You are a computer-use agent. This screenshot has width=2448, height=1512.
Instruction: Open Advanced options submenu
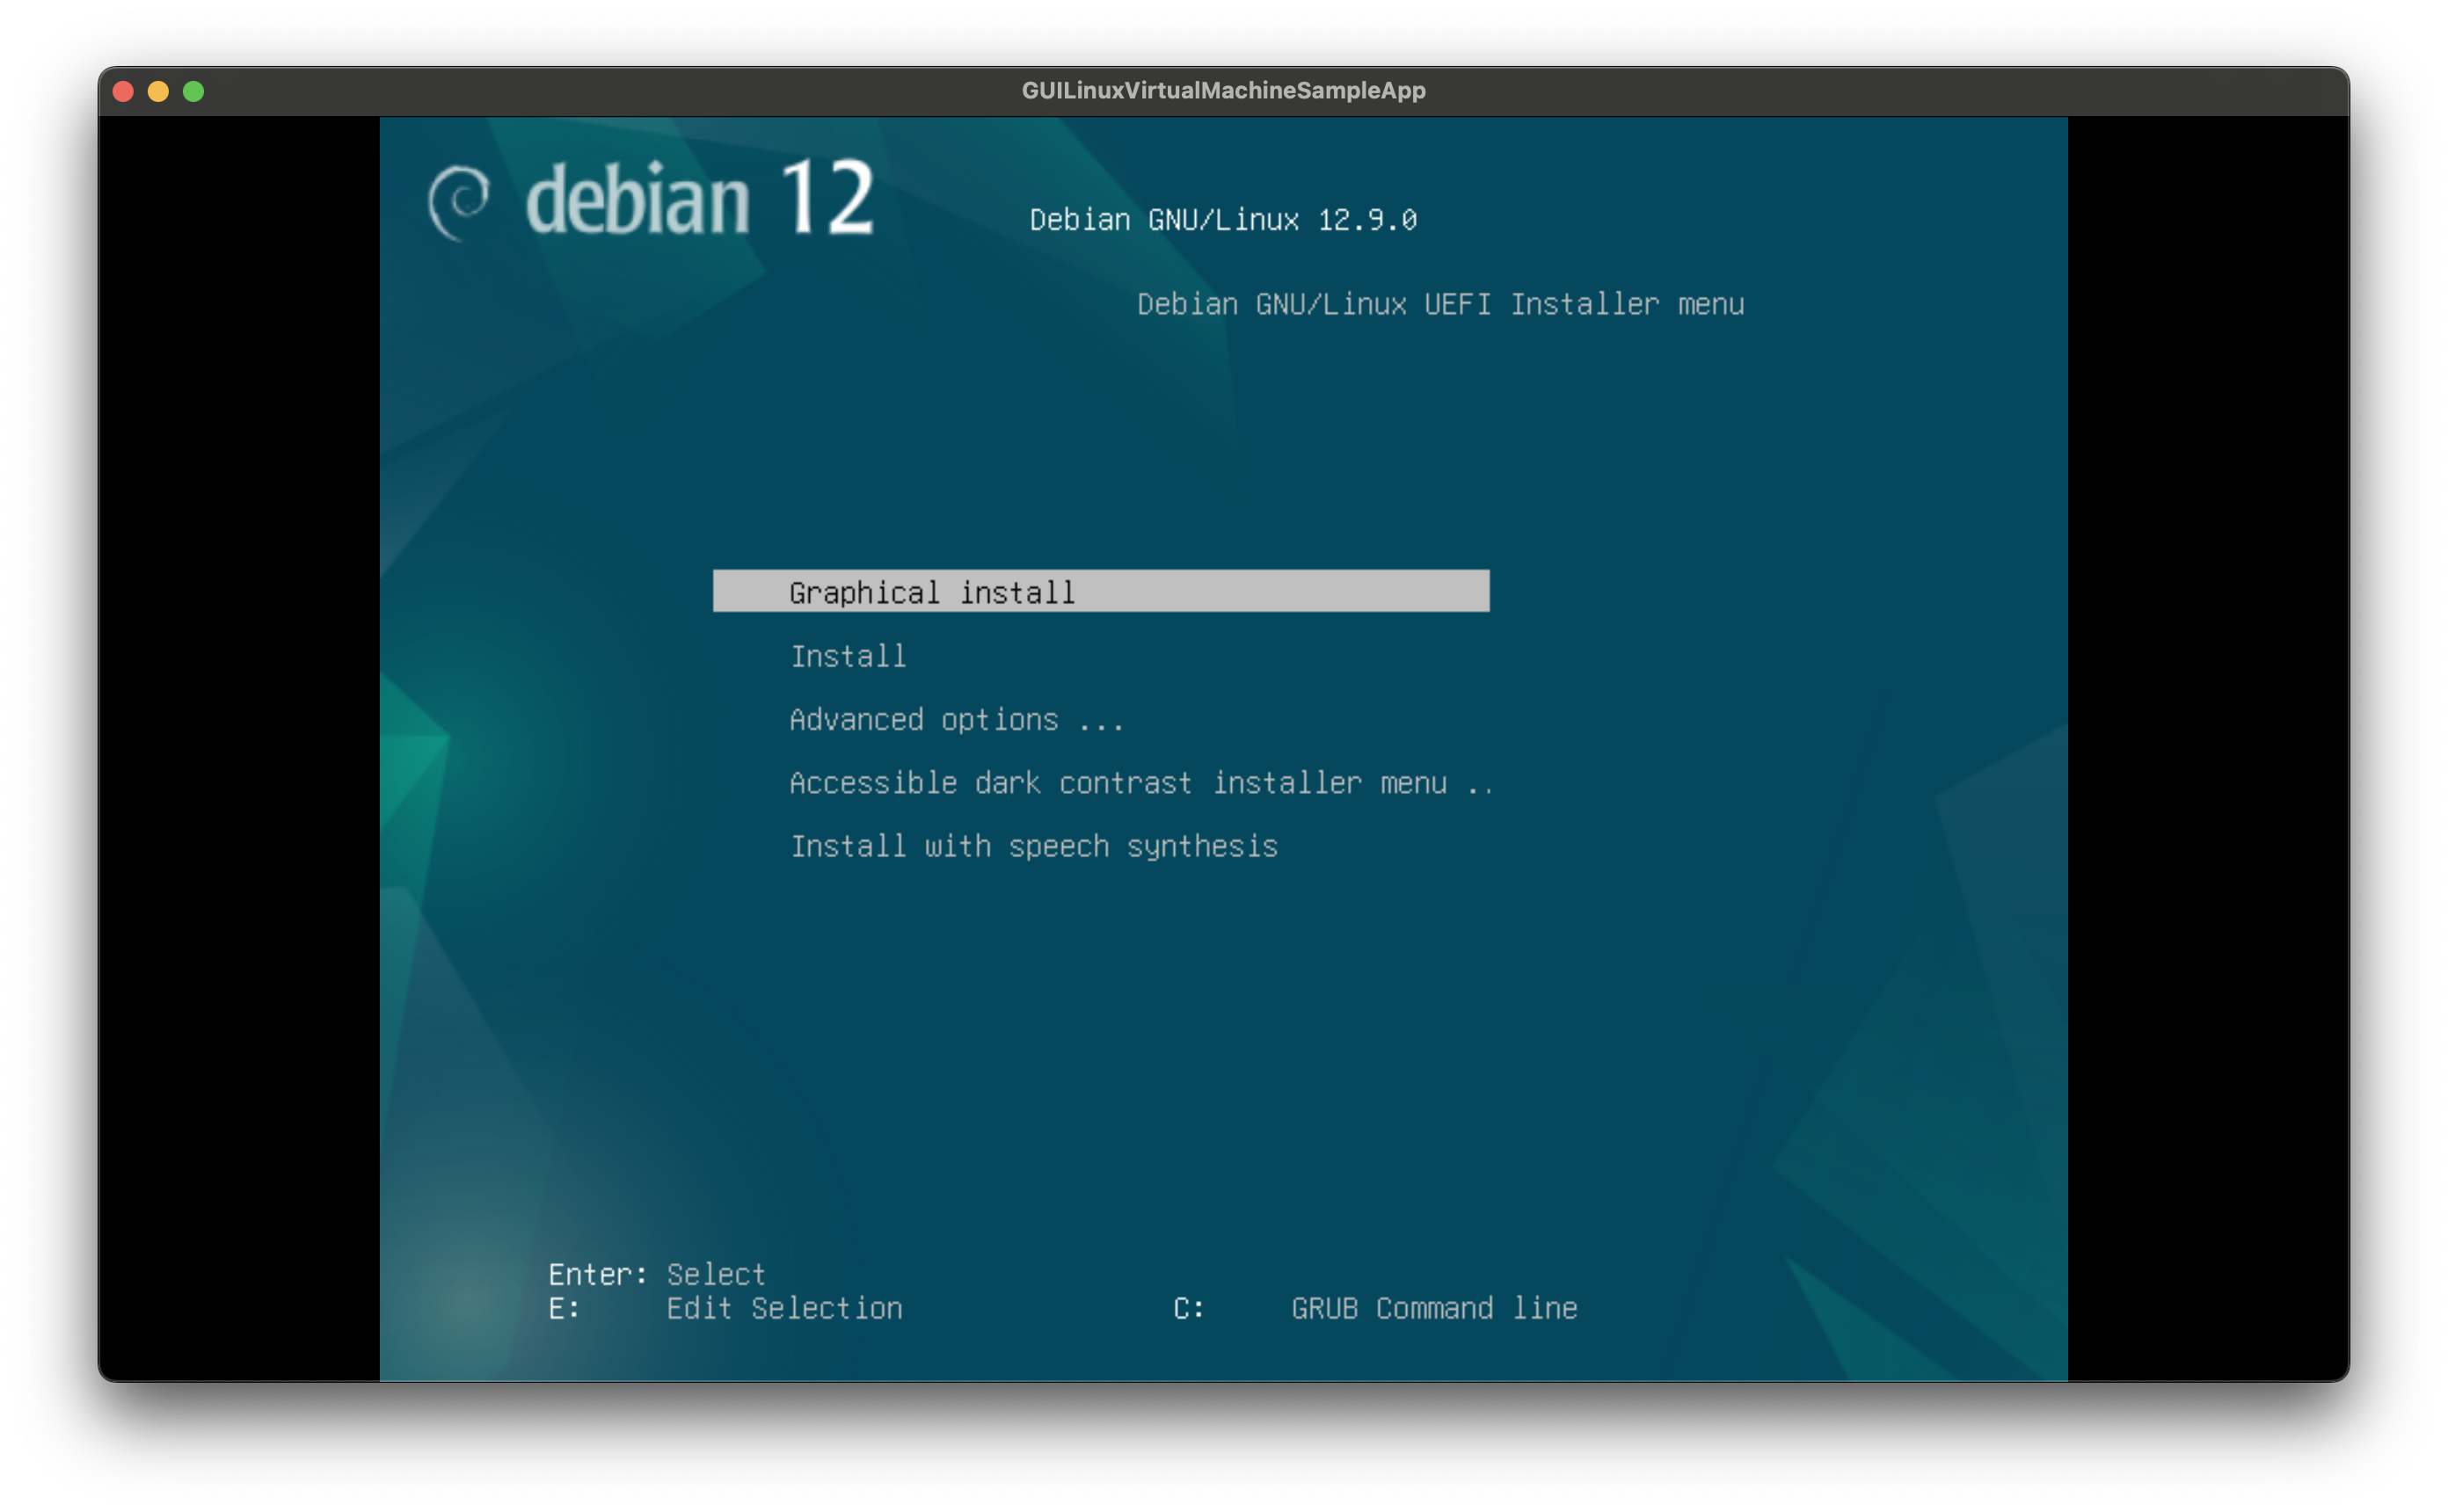(x=957, y=720)
